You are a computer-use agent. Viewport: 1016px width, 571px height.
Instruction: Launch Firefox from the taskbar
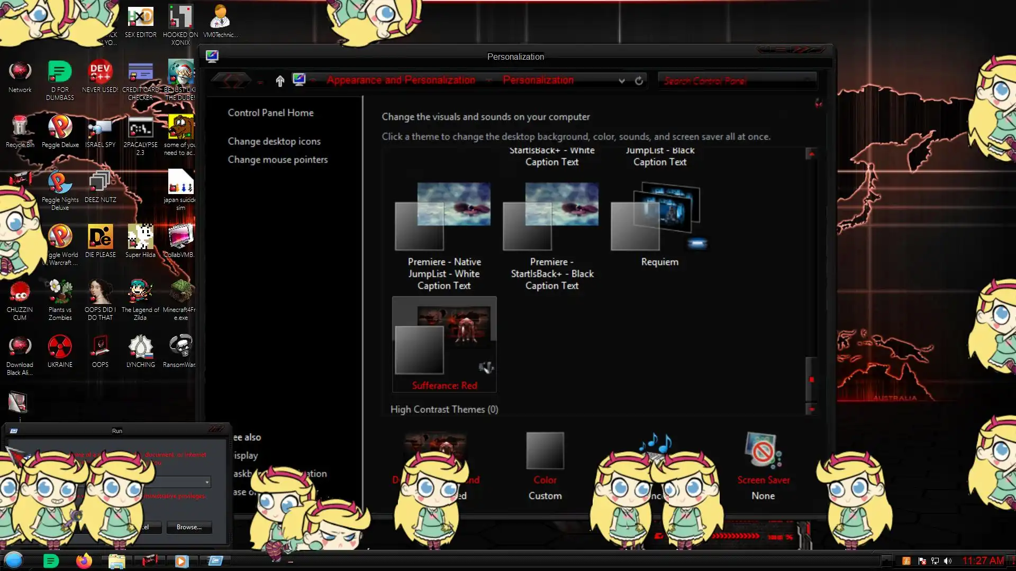click(84, 560)
